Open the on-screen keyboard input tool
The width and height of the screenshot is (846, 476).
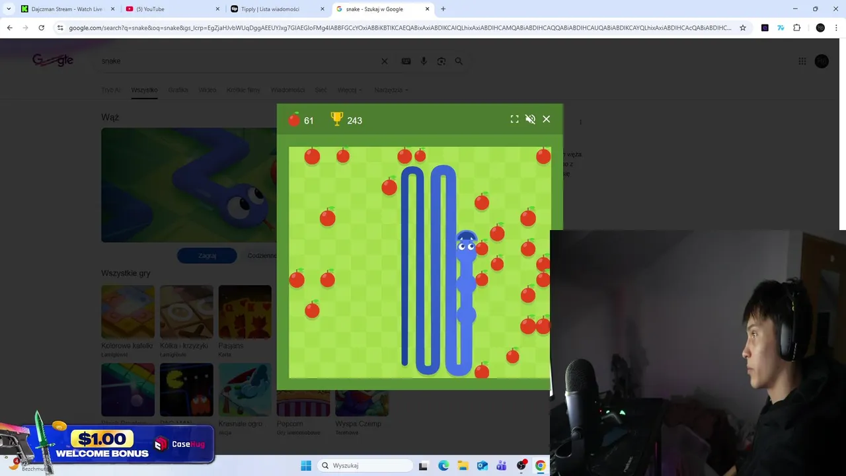pos(406,61)
